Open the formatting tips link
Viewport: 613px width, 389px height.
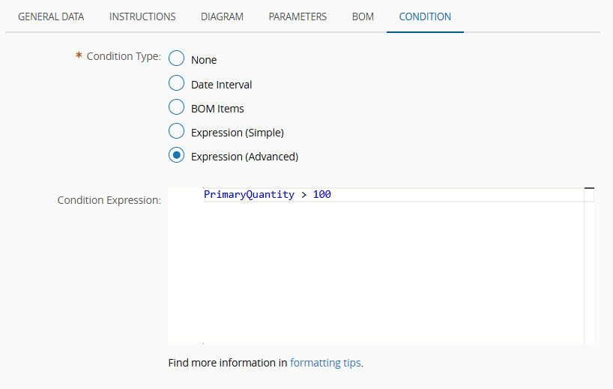coord(325,363)
